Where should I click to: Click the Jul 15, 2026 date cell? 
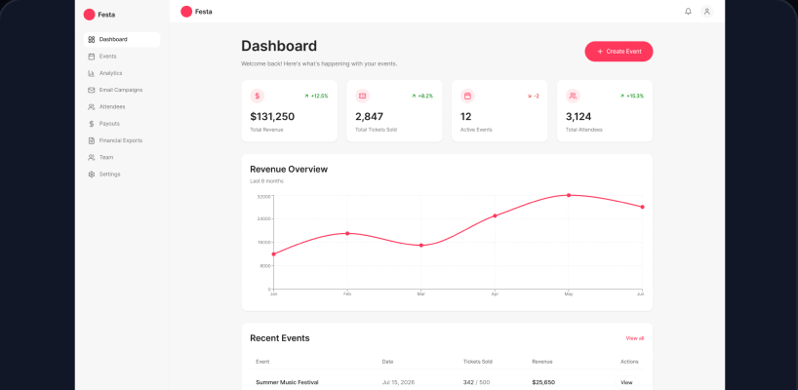[x=398, y=382]
